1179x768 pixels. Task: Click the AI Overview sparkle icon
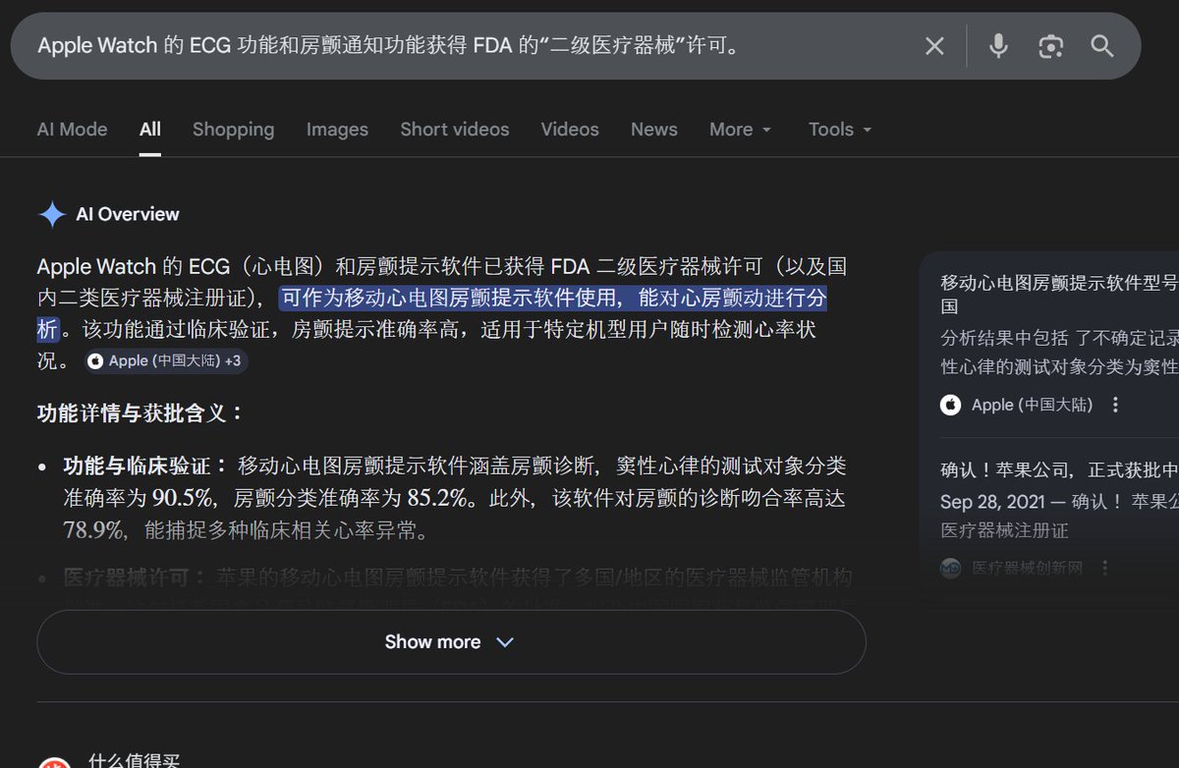click(51, 214)
